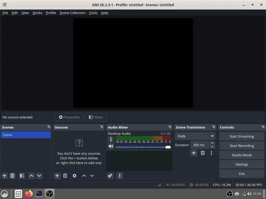
Task: Open the Profile menu
Action: (51, 13)
